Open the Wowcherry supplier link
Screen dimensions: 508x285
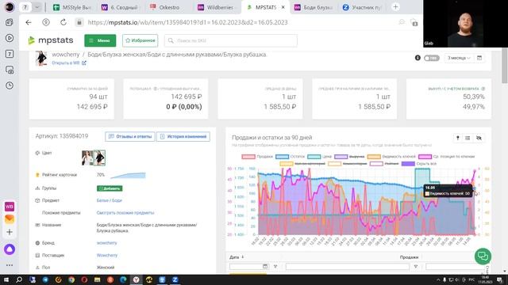(107, 255)
